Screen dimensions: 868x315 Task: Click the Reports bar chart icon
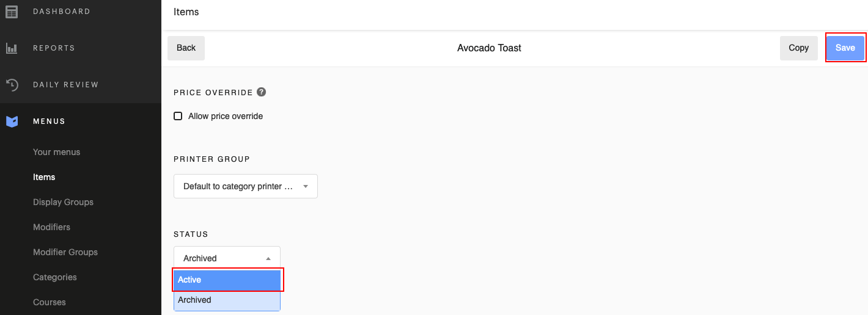click(12, 48)
